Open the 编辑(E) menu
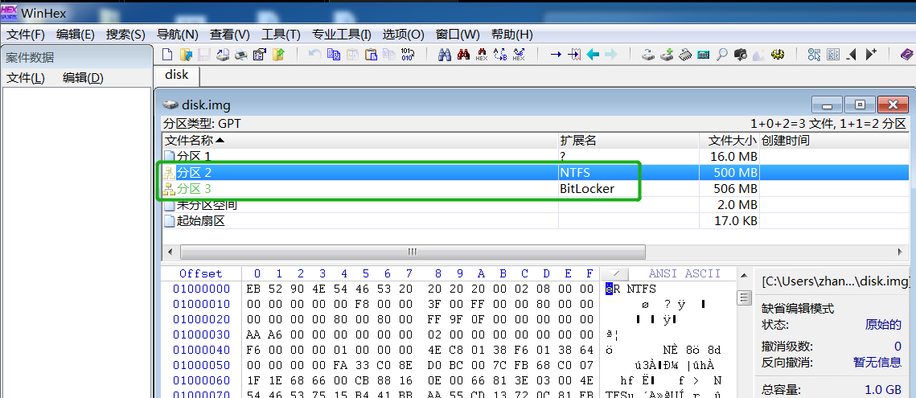916x398 pixels. point(76,35)
